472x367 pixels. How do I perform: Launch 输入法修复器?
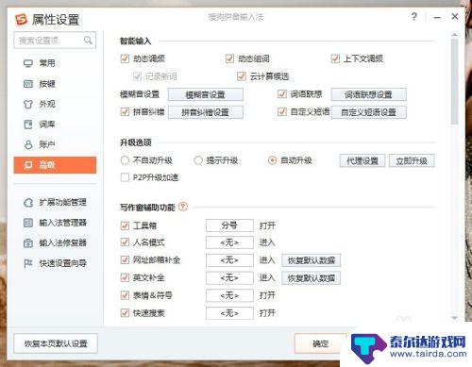[x=55, y=242]
